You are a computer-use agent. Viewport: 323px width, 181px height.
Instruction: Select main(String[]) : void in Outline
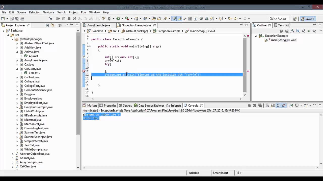[283, 40]
